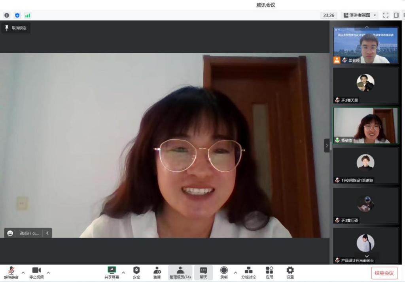The height and width of the screenshot is (282, 405).
Task: Click the End Meeting (结束会议) button
Action: pyautogui.click(x=384, y=273)
